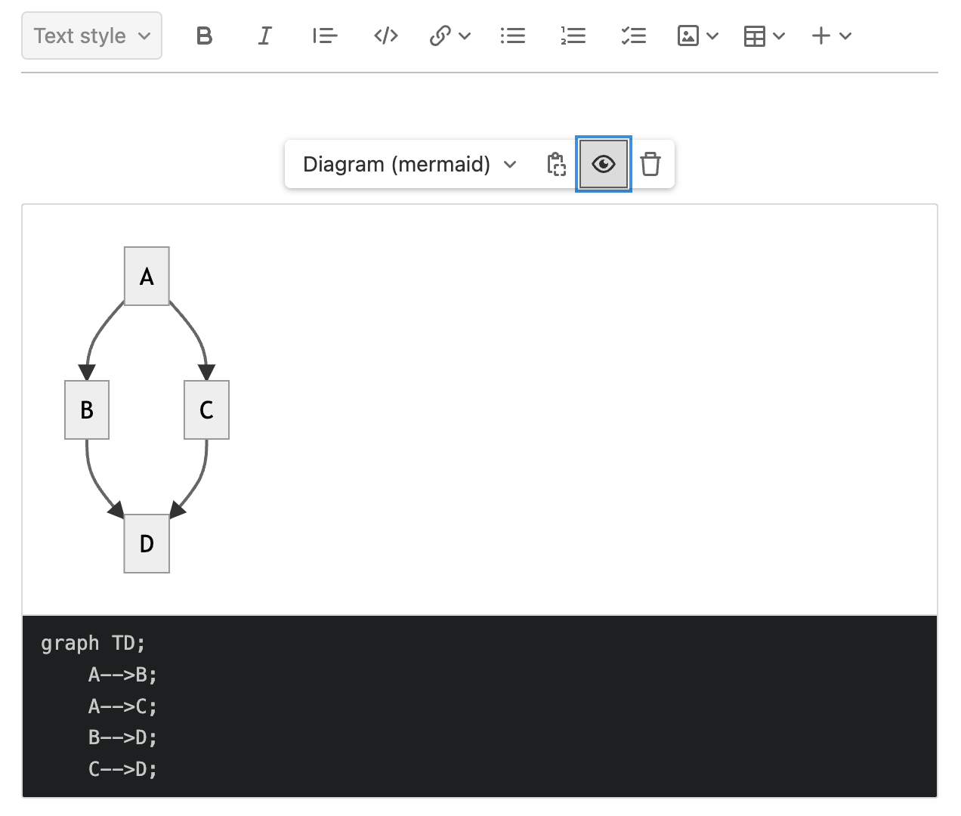Viewport: 961px width, 816px height.
Task: Toggle the diagram preview eye
Action: (603, 164)
